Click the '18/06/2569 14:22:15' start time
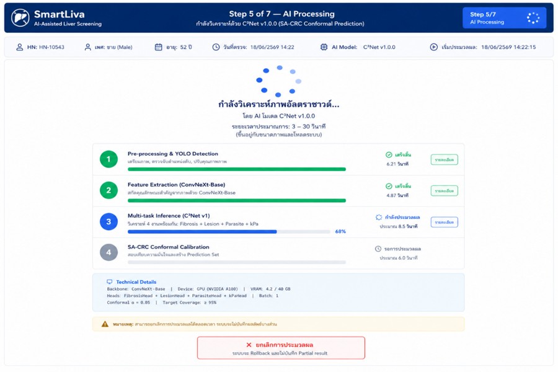 tap(508, 47)
